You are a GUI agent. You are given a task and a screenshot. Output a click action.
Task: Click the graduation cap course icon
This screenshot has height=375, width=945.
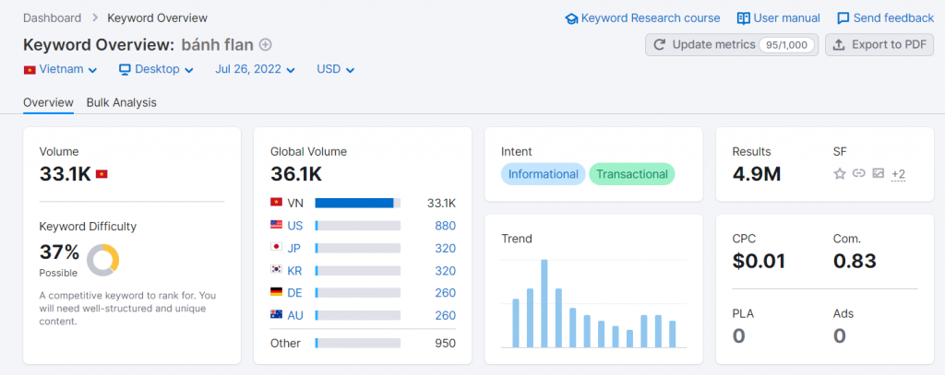click(570, 18)
